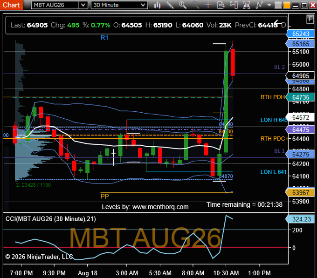Click the 63967 PP price marker
This screenshot has width=317, height=278.
(x=300, y=193)
